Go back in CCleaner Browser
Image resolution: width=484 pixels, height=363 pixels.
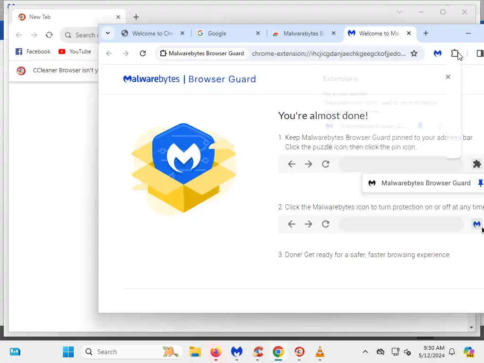[19, 35]
